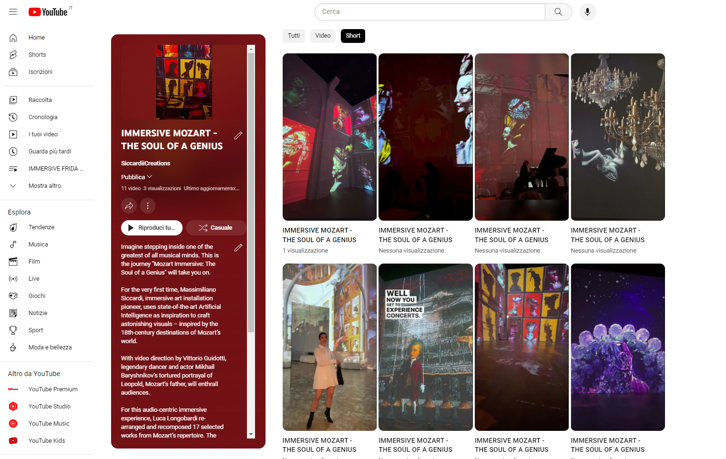The height and width of the screenshot is (459, 726).
Task: Open YouTube Kids
Action: pyautogui.click(x=48, y=441)
